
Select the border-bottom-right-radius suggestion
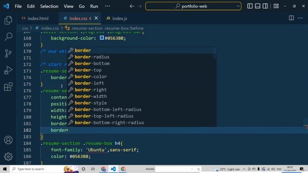(142, 123)
